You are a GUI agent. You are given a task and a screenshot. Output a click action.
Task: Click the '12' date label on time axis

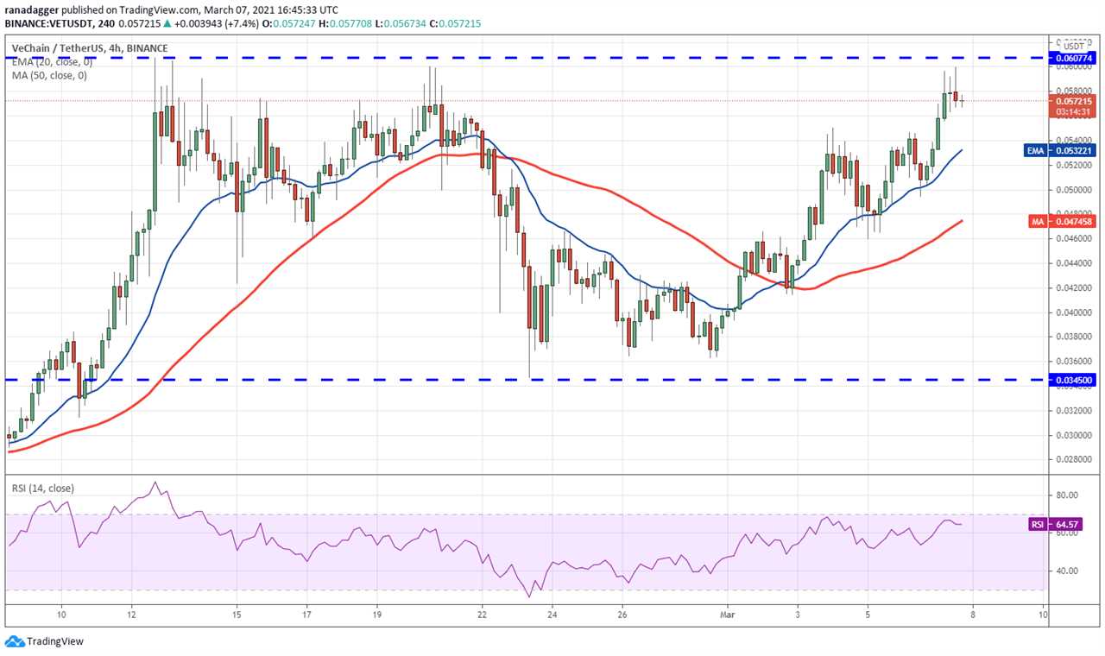tap(131, 615)
